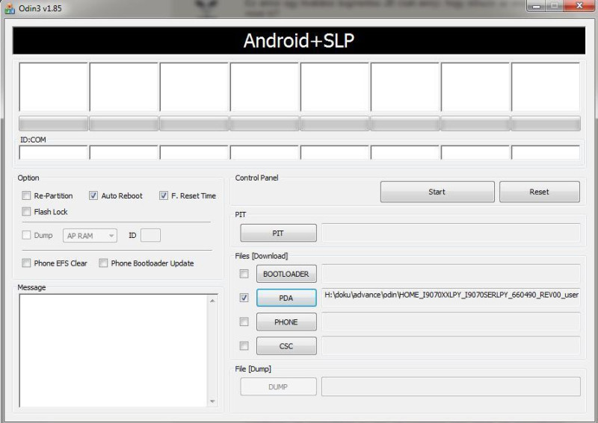The image size is (598, 423).
Task: Uncheck the Auto Reboot option
Action: pos(93,195)
